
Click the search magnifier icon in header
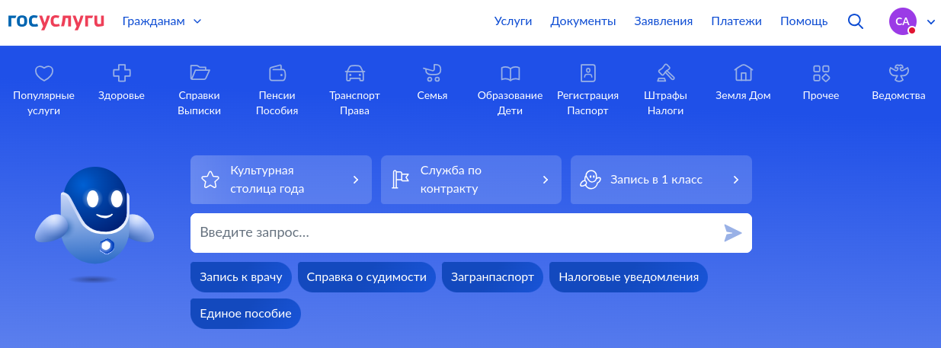pyautogui.click(x=856, y=21)
